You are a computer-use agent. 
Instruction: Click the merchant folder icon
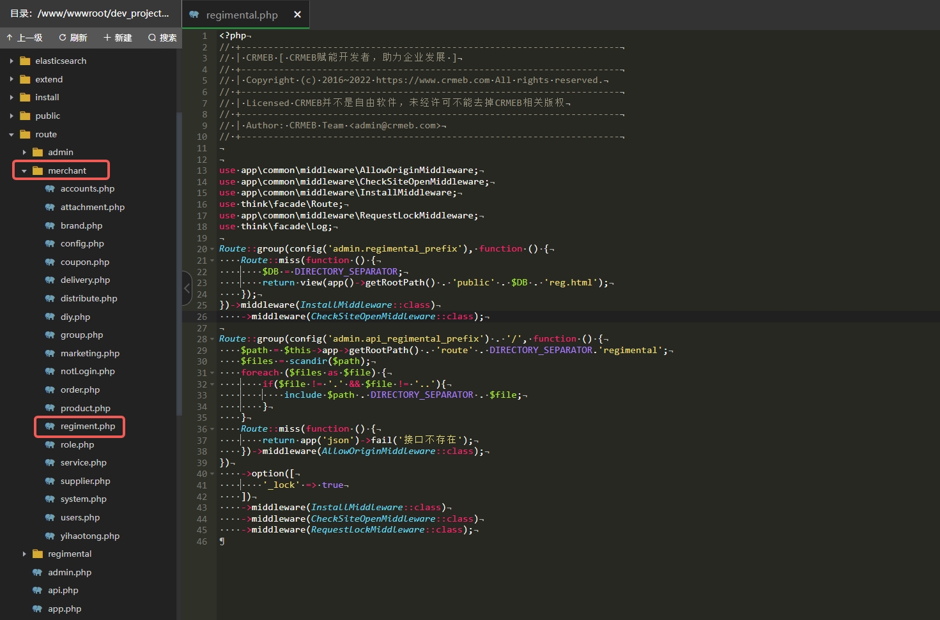point(38,170)
